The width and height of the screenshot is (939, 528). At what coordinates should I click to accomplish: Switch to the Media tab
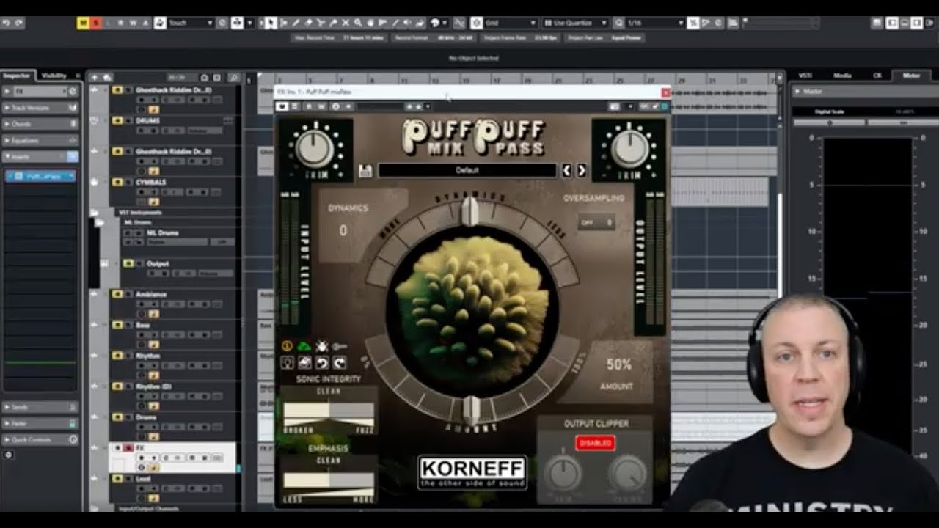tap(842, 76)
